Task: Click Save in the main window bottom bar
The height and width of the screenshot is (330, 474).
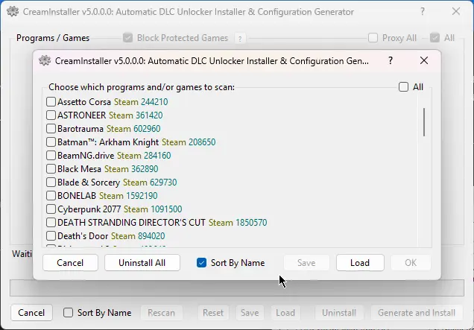Action: 250,312
